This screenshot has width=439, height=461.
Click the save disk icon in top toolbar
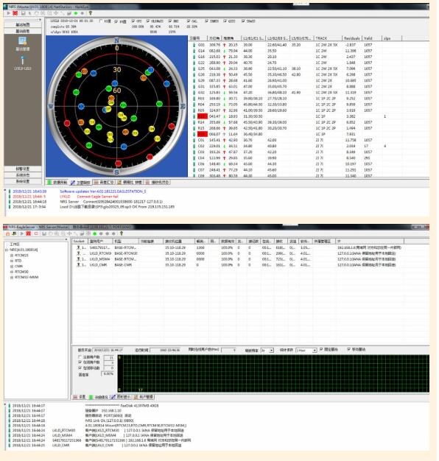tap(23, 13)
